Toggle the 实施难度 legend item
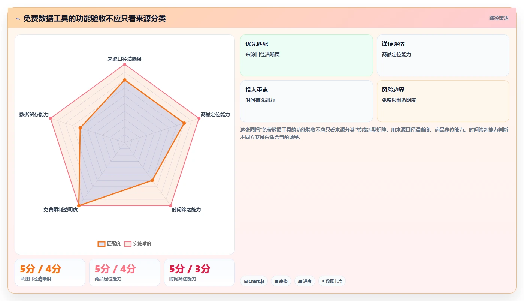524x301 pixels. [x=137, y=244]
